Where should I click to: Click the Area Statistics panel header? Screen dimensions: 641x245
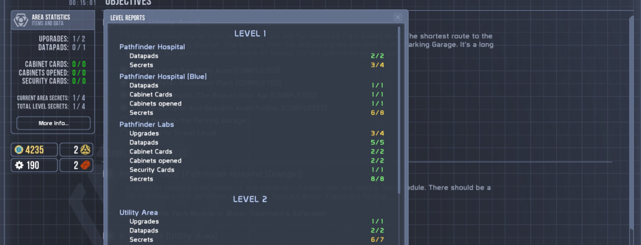coord(53,20)
